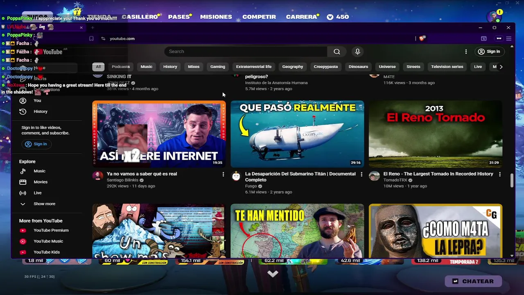Select the Universe filter chip
Image resolution: width=524 pixels, height=295 pixels.
(x=387, y=67)
